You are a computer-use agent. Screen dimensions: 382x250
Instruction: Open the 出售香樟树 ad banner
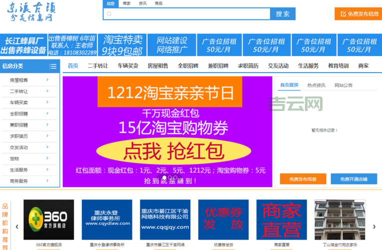[x=72, y=45]
